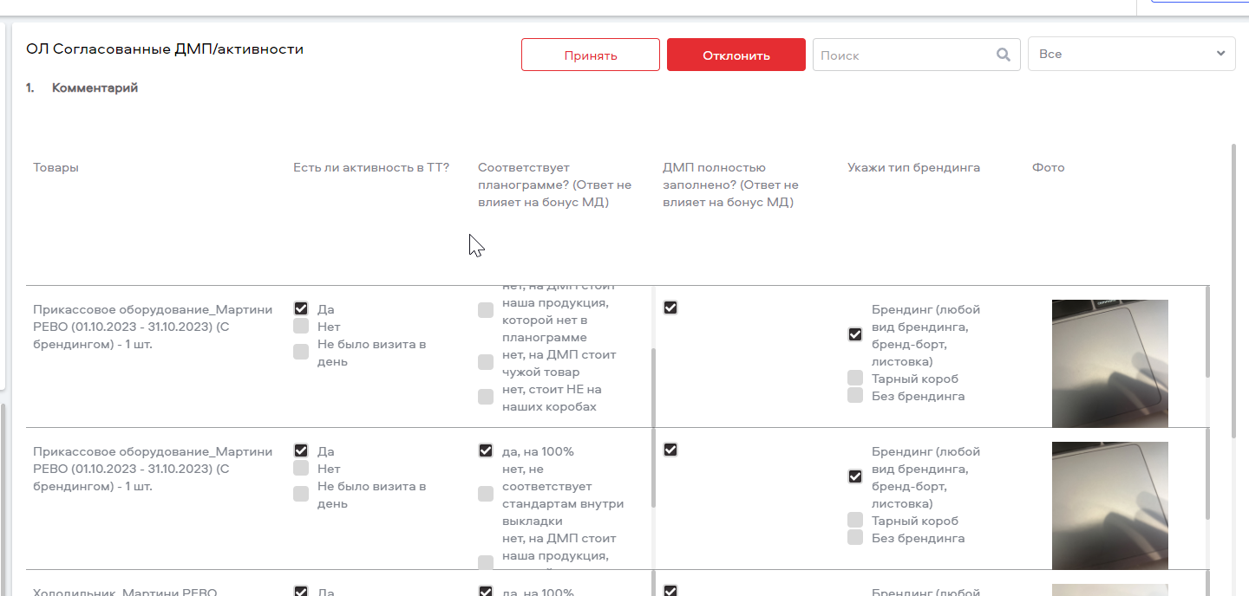Check не соответствует стандартам внутри выкладки option

pos(486,494)
